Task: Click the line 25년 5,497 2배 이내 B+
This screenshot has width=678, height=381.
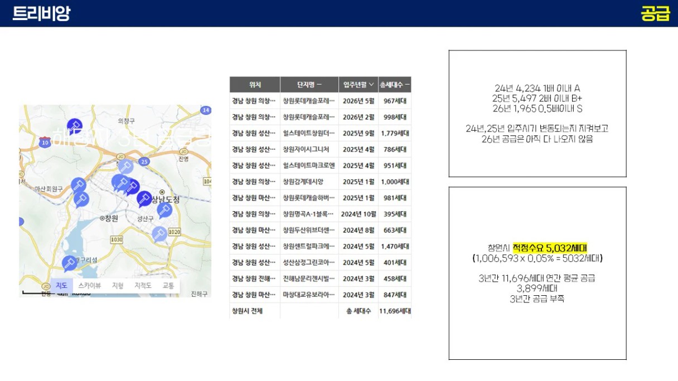Action: [537, 99]
